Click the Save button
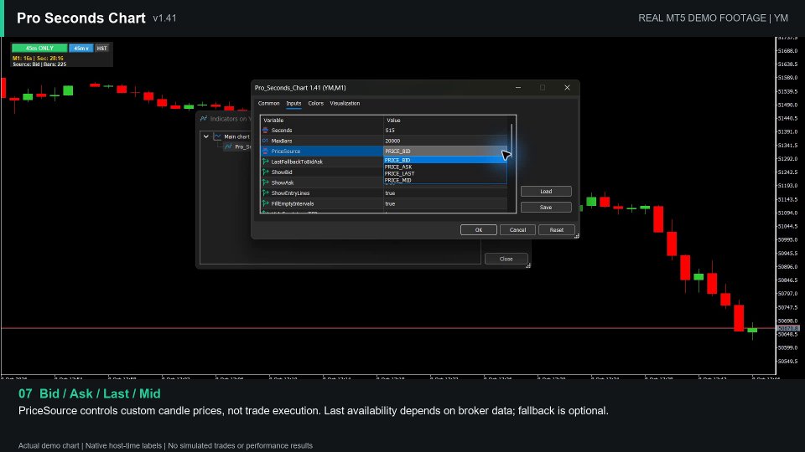This screenshot has height=452, width=805. point(546,207)
